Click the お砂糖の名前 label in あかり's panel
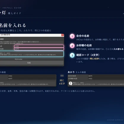The width and height of the screenshot is (124, 124). click(x=73, y=79)
